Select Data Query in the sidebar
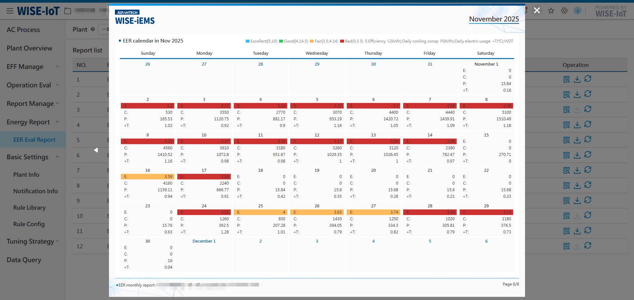The width and height of the screenshot is (634, 300). point(23,260)
